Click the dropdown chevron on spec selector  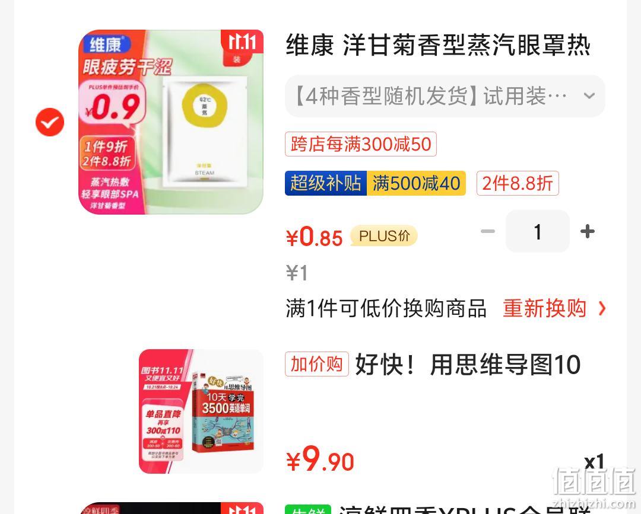(589, 96)
